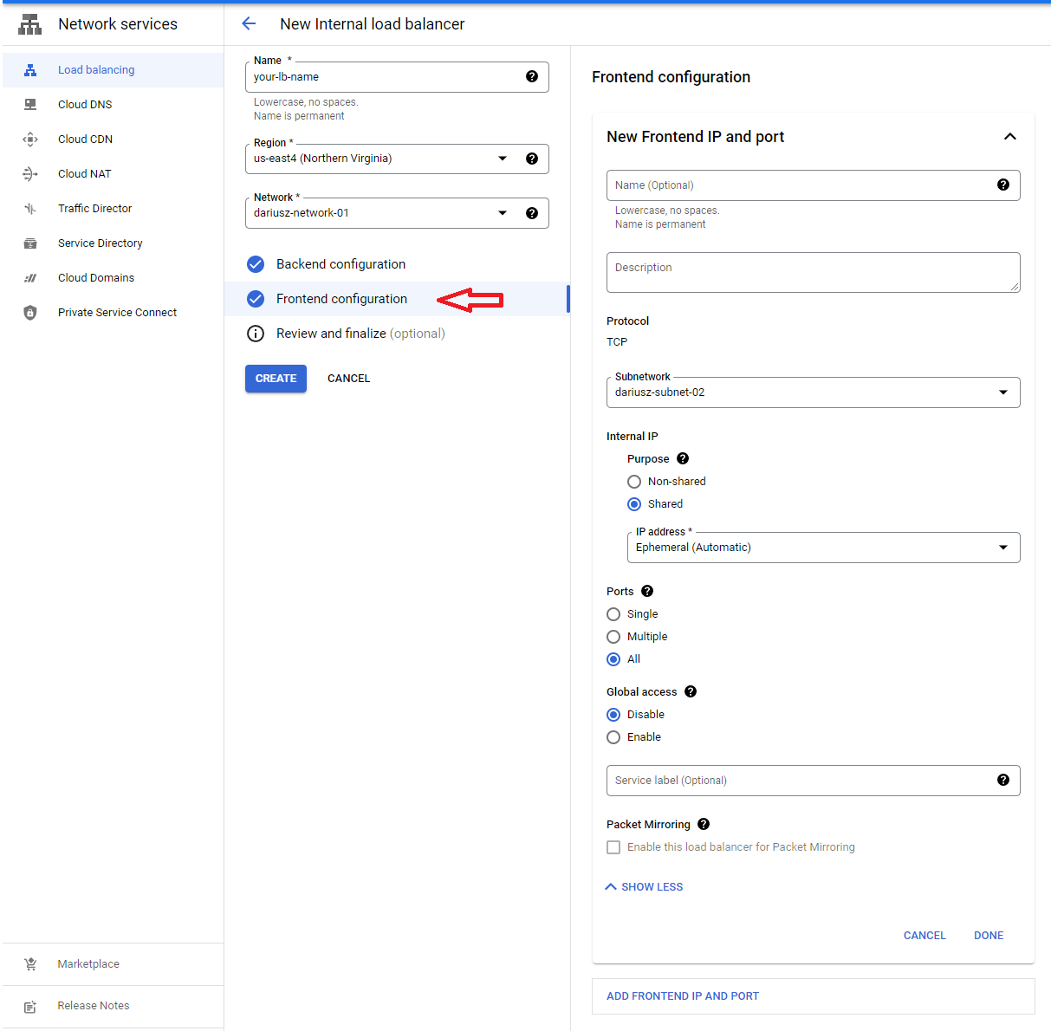Open help icon in frontend Name field
The image size is (1051, 1031).
(x=1003, y=185)
